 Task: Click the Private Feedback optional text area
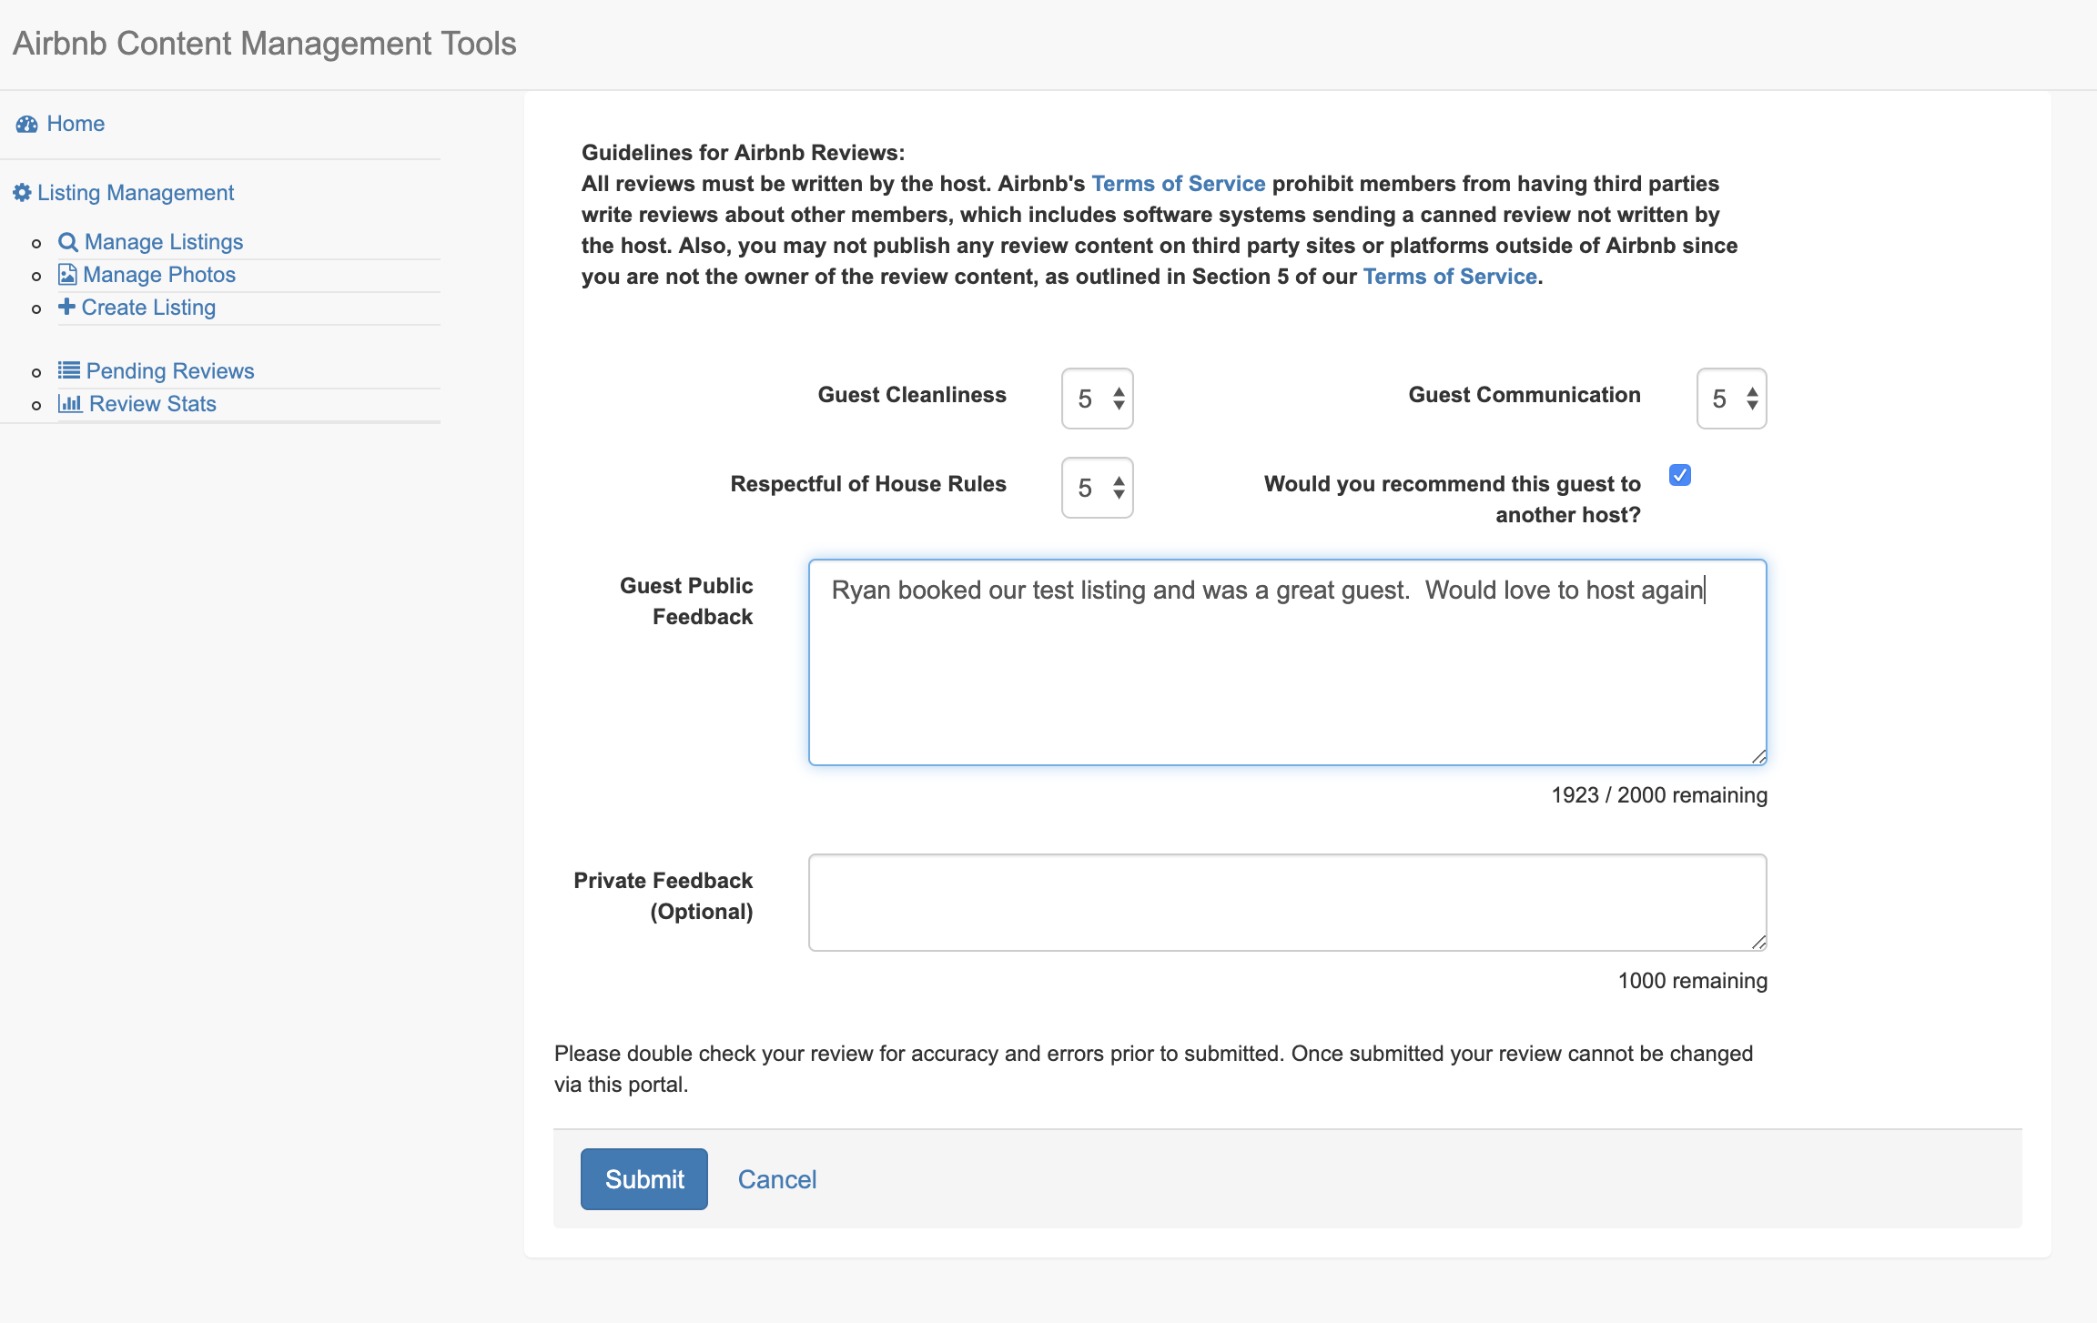pos(1288,903)
